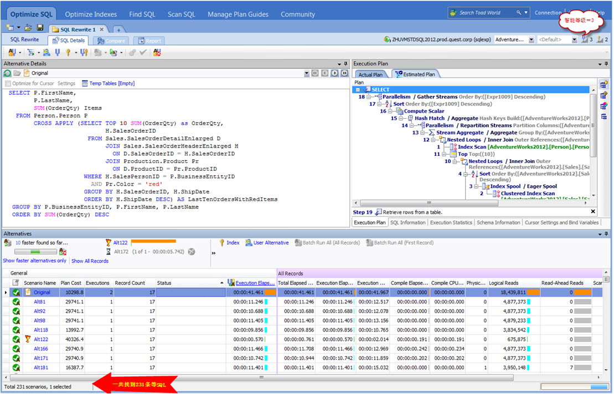The image size is (614, 394).
Task: Open the Community tab
Action: [298, 14]
